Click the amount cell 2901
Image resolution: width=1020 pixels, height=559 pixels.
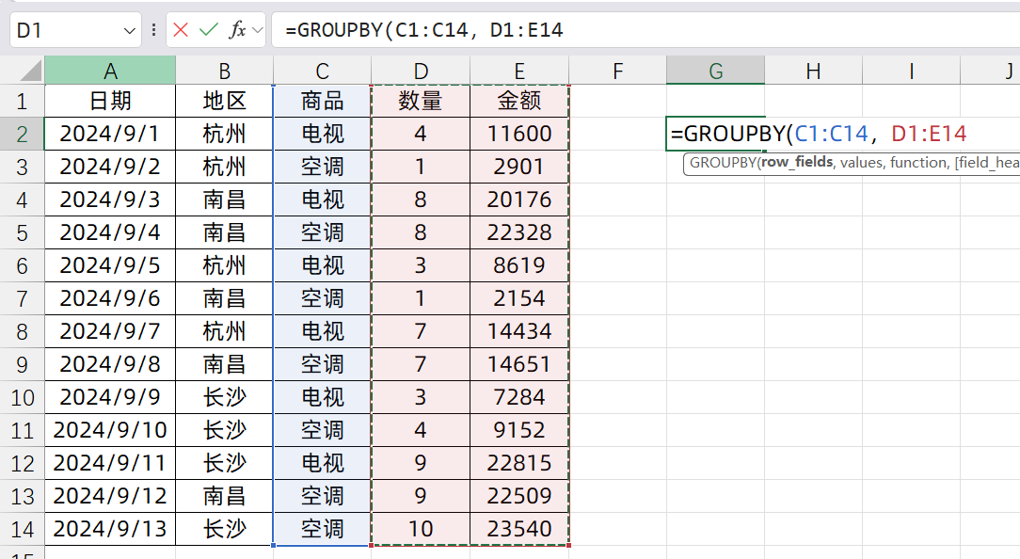pos(519,167)
